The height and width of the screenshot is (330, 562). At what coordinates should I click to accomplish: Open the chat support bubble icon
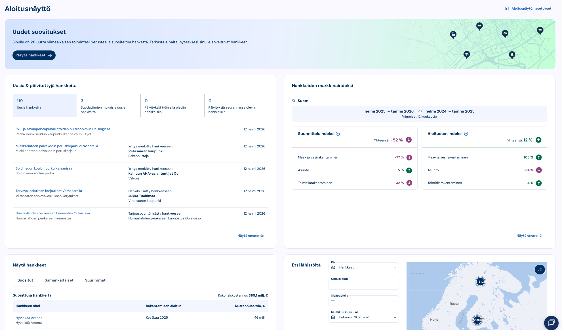pyautogui.click(x=551, y=323)
